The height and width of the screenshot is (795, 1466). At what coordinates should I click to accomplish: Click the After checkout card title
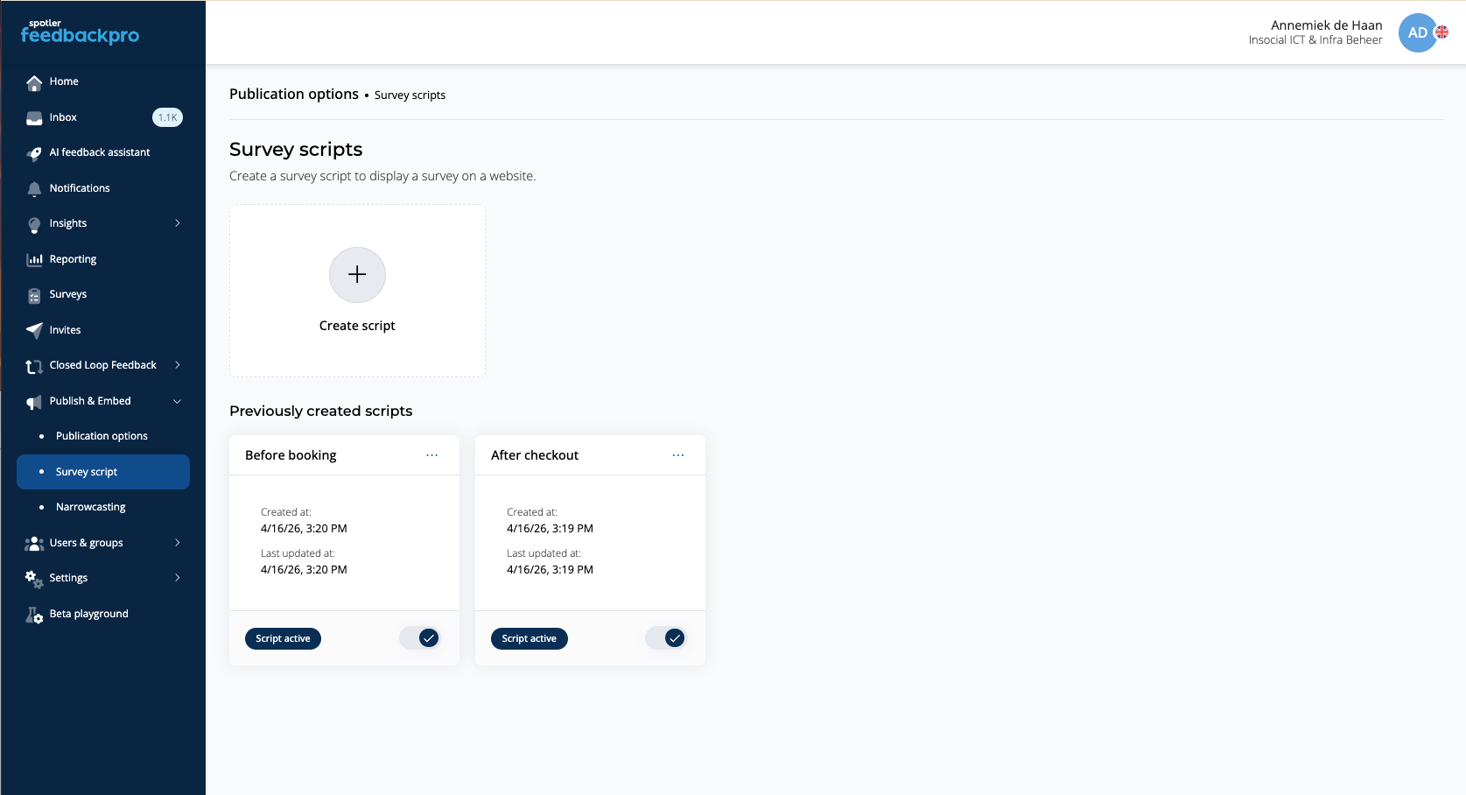tap(535, 455)
